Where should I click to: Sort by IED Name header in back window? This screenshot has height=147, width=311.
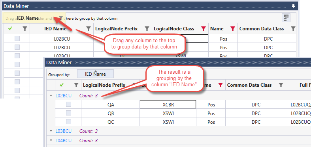pyautogui.click(x=55, y=29)
